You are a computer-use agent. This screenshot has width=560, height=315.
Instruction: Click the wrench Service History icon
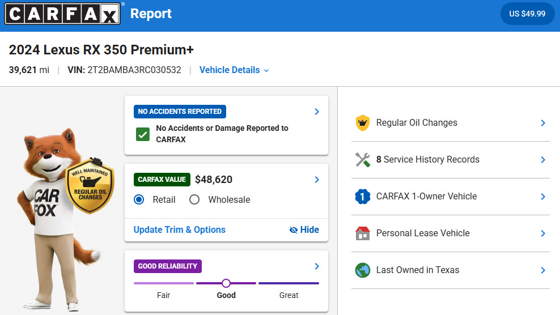coord(363,160)
